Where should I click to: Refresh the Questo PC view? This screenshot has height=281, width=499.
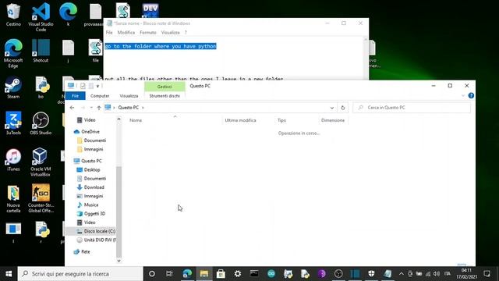343,108
